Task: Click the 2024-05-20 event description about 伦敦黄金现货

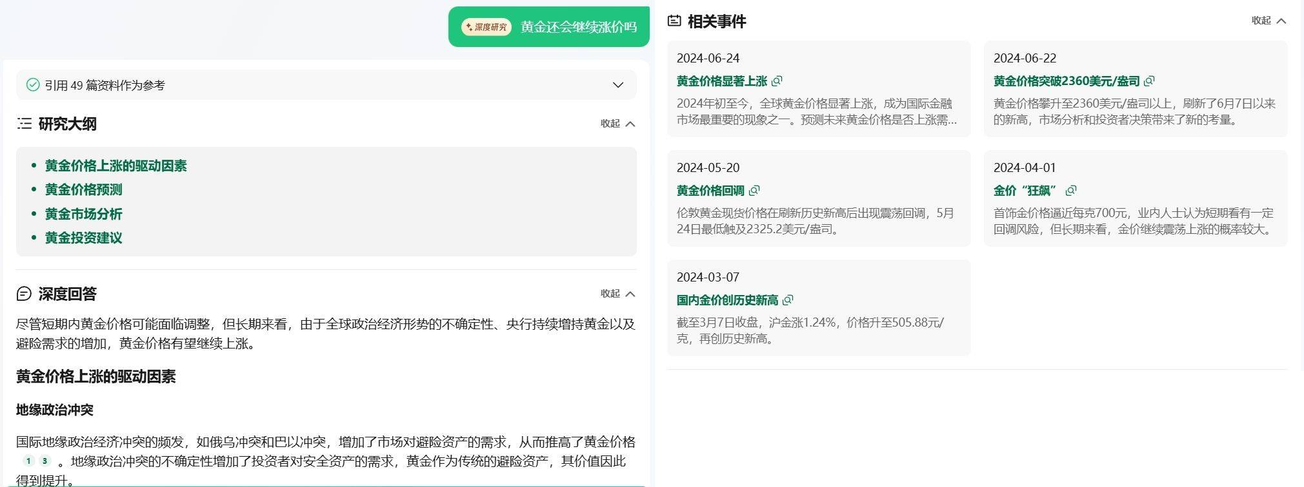Action: tap(816, 221)
